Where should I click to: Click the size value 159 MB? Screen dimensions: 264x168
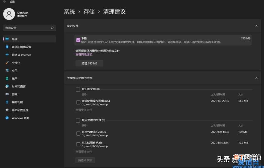(x=243, y=132)
